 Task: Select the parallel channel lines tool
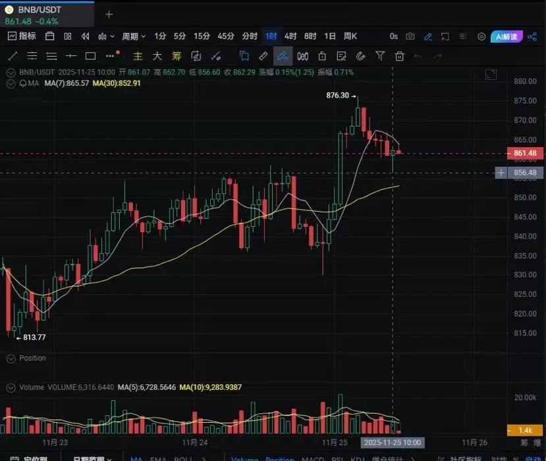pyautogui.click(x=32, y=56)
